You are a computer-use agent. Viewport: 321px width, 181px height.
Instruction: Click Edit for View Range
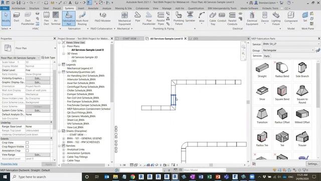click(x=38, y=155)
